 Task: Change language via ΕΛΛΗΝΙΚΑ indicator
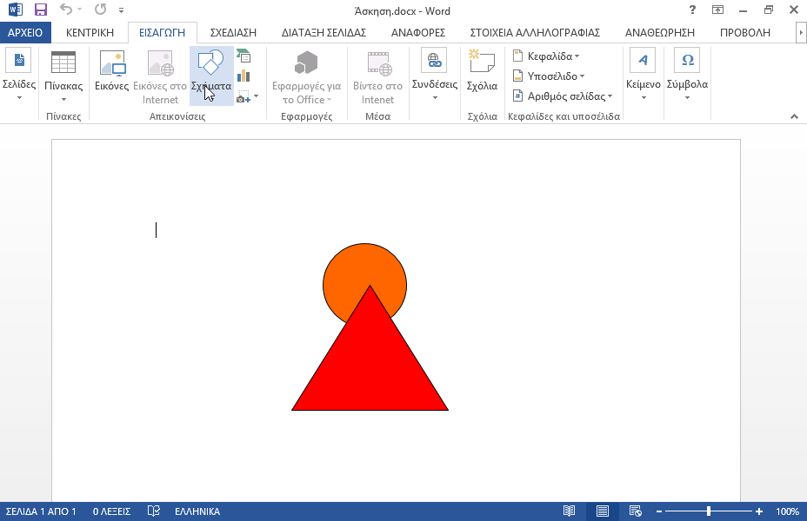(x=197, y=511)
